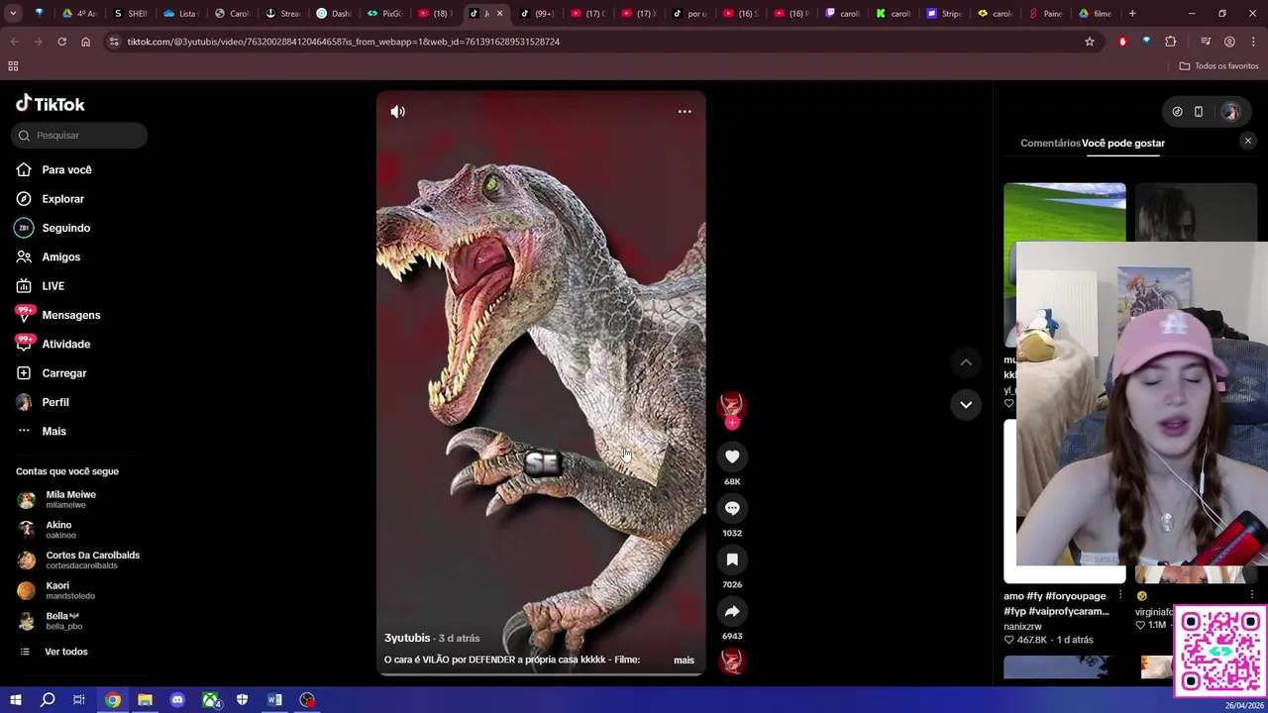Expand the caption by clicking mais
The height and width of the screenshot is (713, 1268).
pos(684,660)
